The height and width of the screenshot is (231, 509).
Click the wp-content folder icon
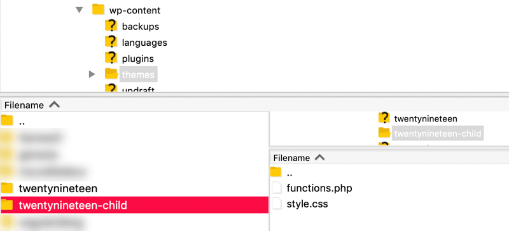coord(98,10)
